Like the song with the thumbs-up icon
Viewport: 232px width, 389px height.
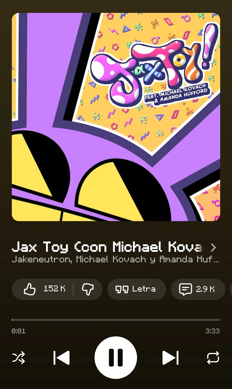pos(30,289)
